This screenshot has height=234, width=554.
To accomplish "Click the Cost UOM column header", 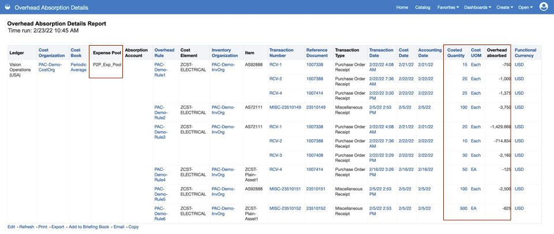I will click(476, 53).
